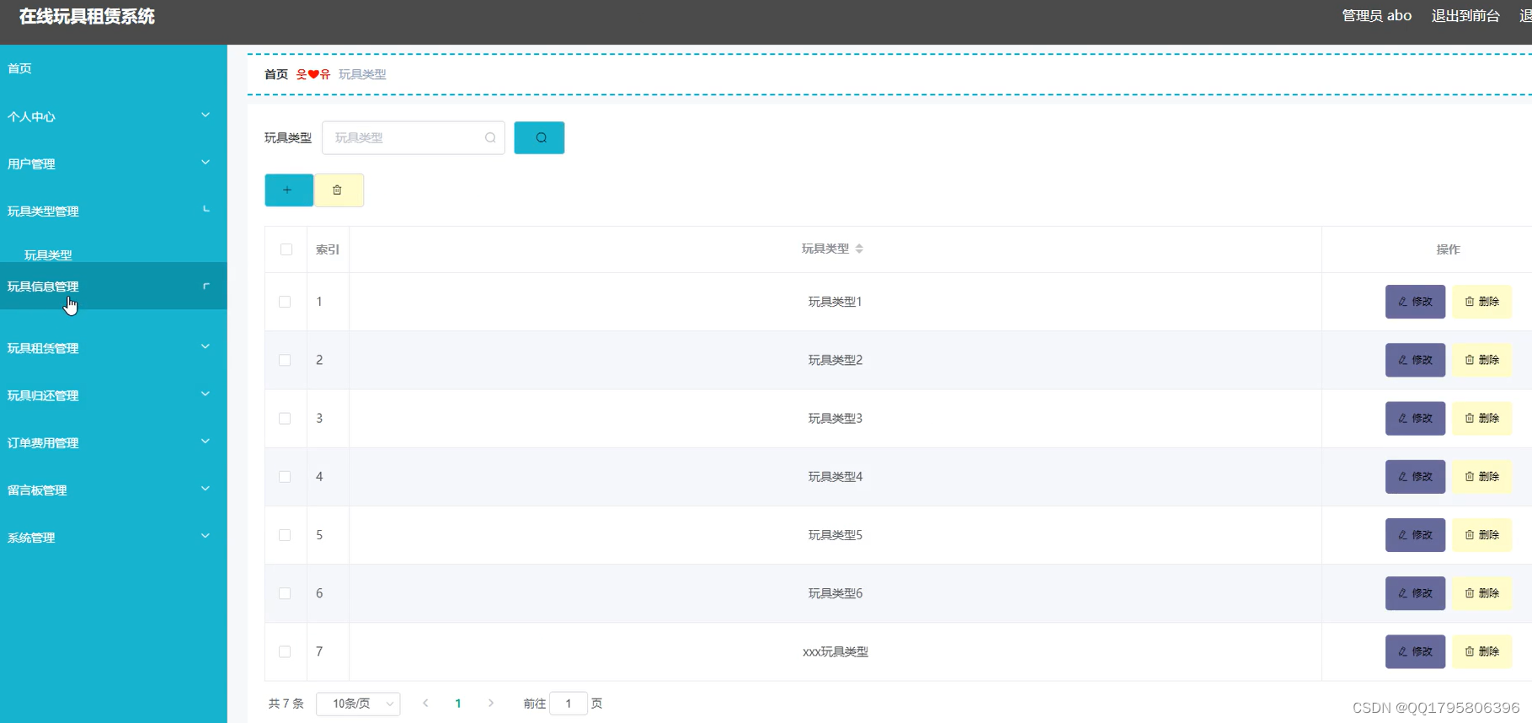Click the 前往 page number input box
Screen dimensions: 1532x723
pyautogui.click(x=568, y=704)
